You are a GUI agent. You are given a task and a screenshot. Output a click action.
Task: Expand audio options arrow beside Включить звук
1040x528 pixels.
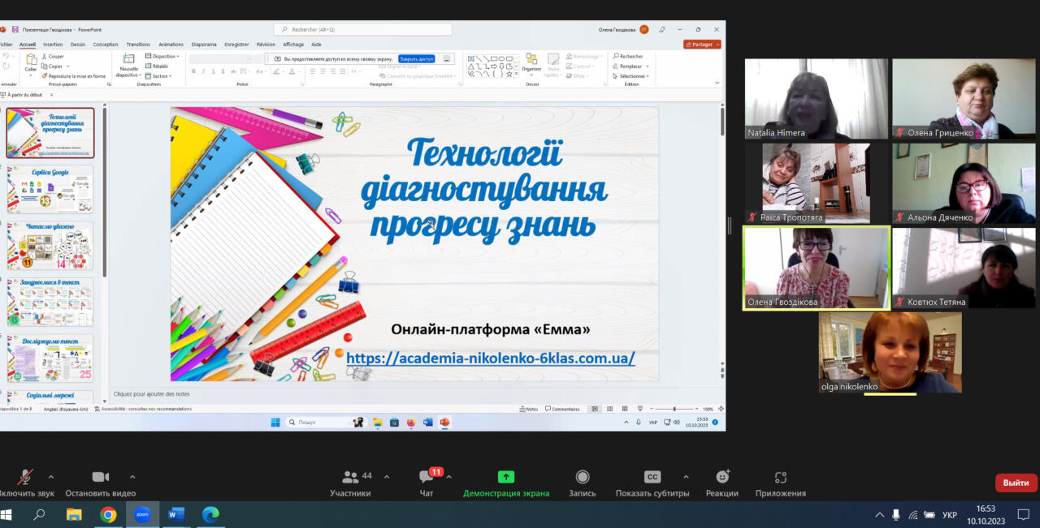pos(51,477)
